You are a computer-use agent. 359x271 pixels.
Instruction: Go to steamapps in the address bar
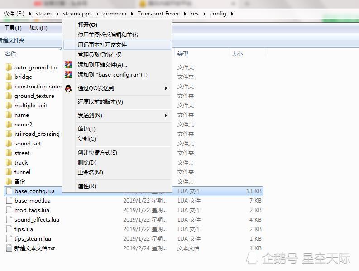pyautogui.click(x=77, y=14)
